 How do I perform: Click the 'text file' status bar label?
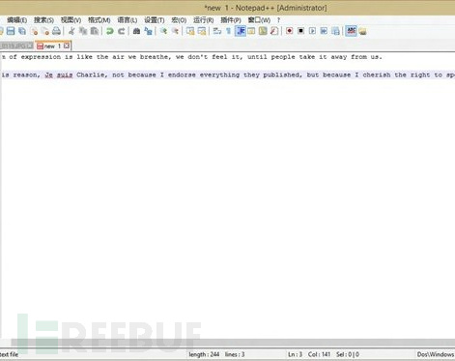pos(9,354)
